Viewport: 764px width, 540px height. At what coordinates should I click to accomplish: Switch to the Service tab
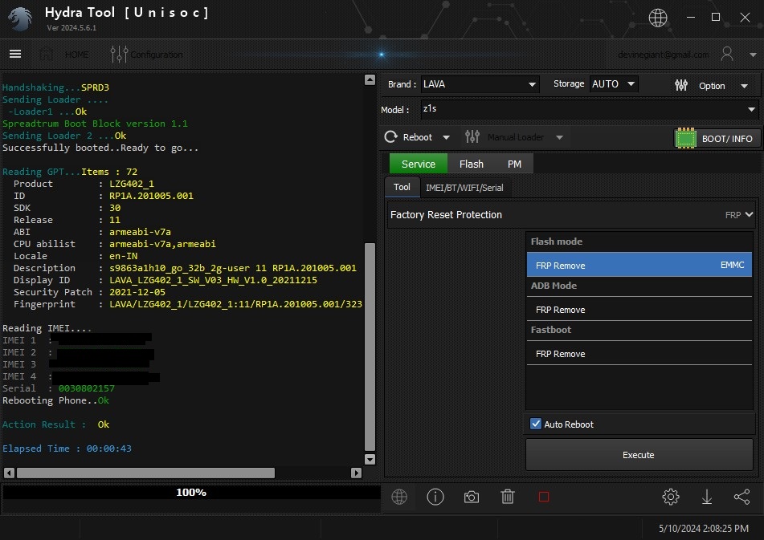click(418, 164)
